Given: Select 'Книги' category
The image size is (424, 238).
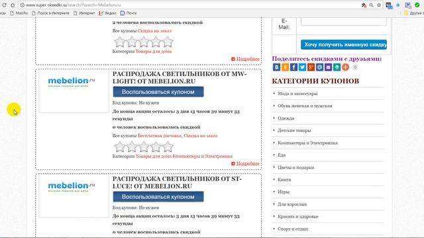Looking at the screenshot, I should click(284, 179).
